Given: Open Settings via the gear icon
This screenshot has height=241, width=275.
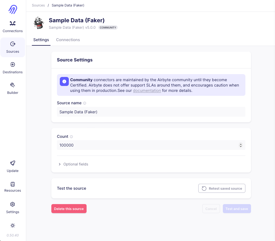Looking at the screenshot, I should pos(12,208).
